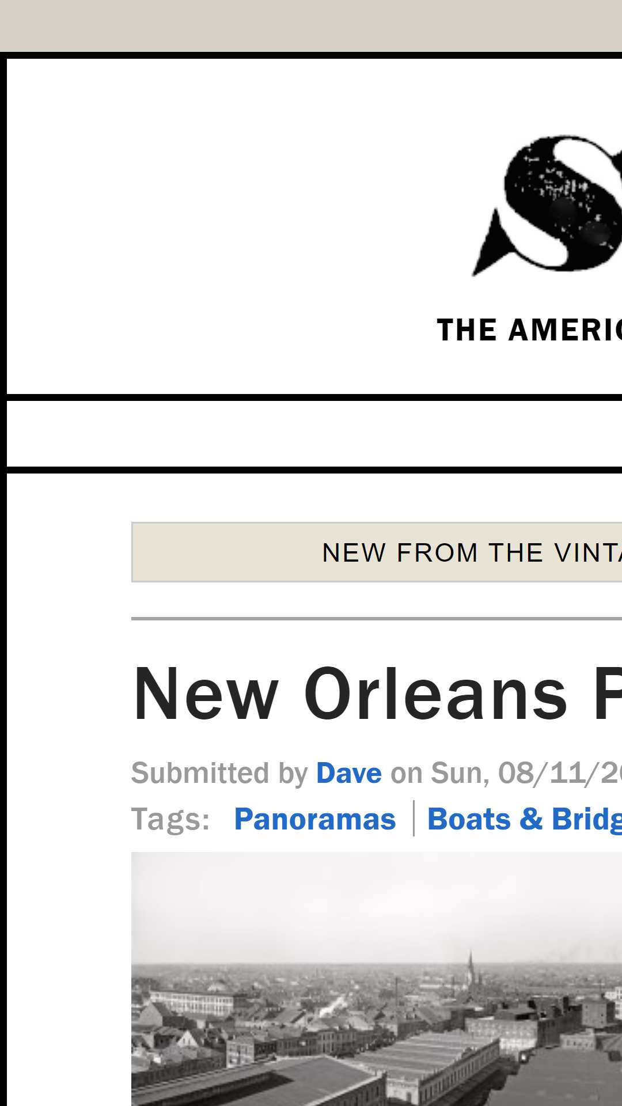The image size is (622, 1106).
Task: Click the Shorpy logo icon
Action: click(547, 206)
